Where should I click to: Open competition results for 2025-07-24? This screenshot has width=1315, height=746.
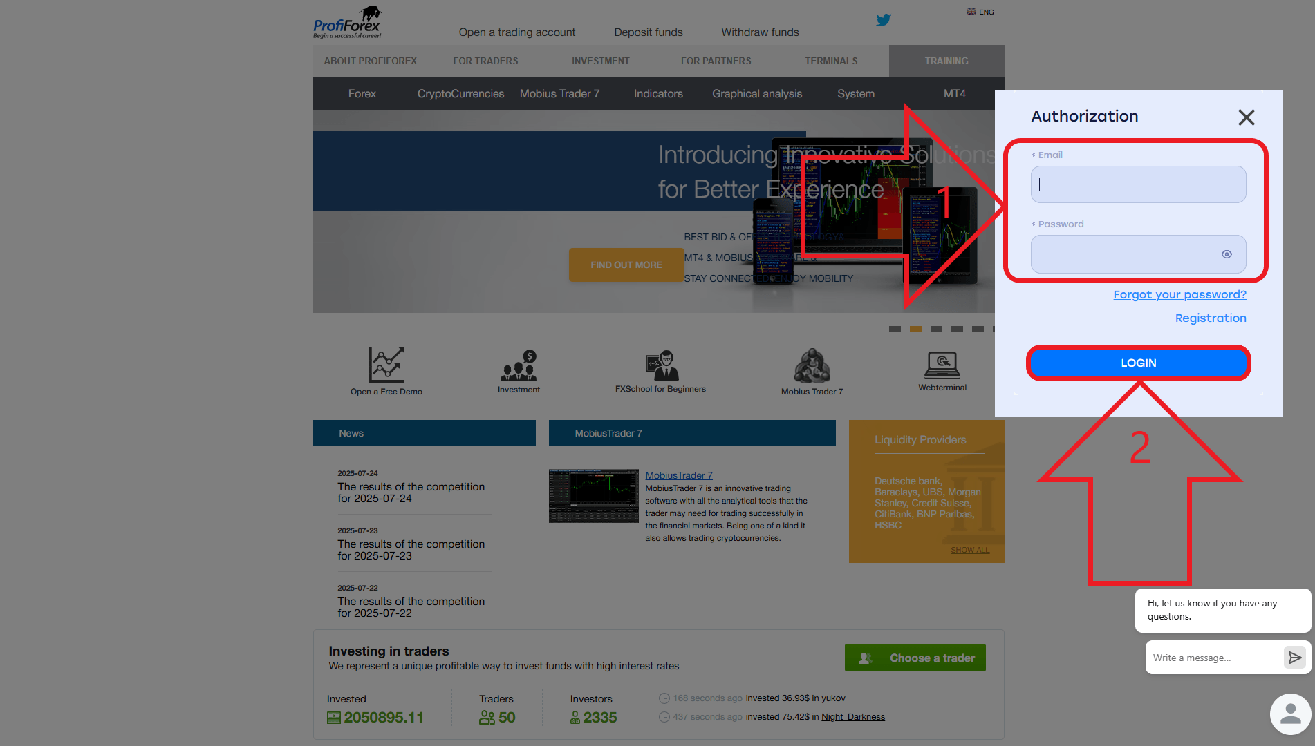tap(411, 492)
